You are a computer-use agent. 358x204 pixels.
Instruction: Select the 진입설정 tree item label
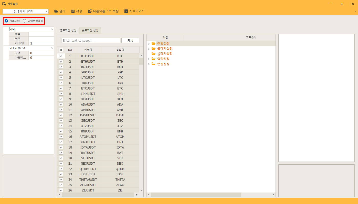click(x=163, y=43)
